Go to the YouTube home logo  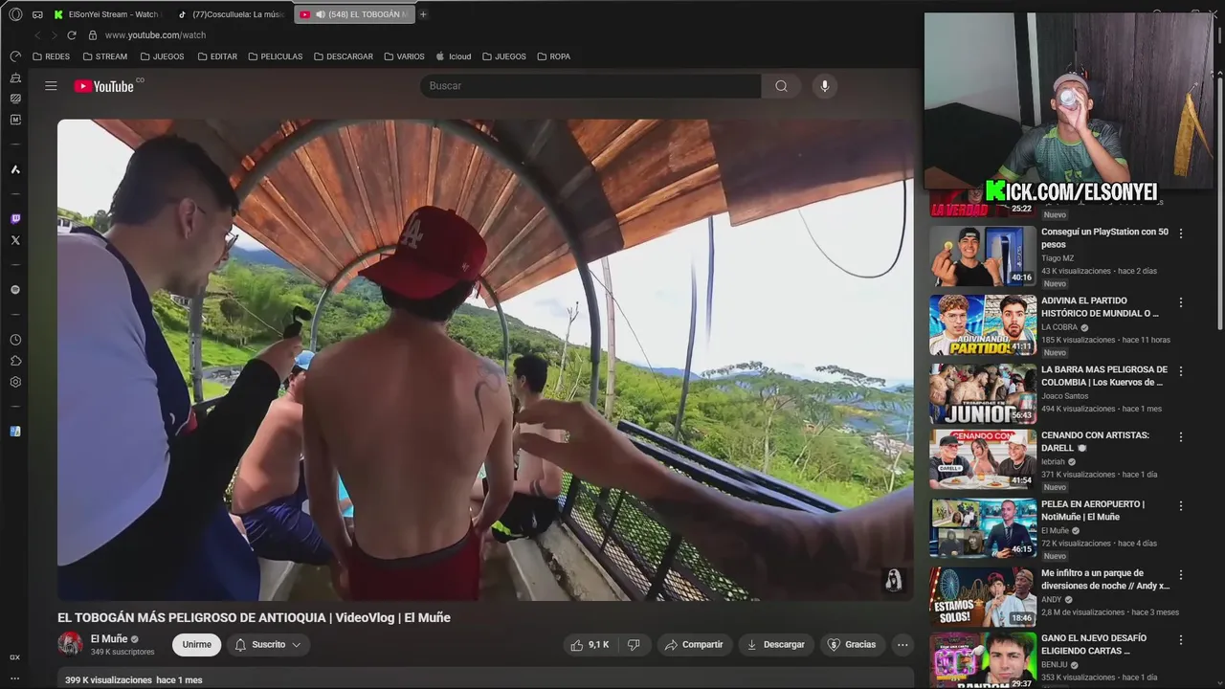104,86
